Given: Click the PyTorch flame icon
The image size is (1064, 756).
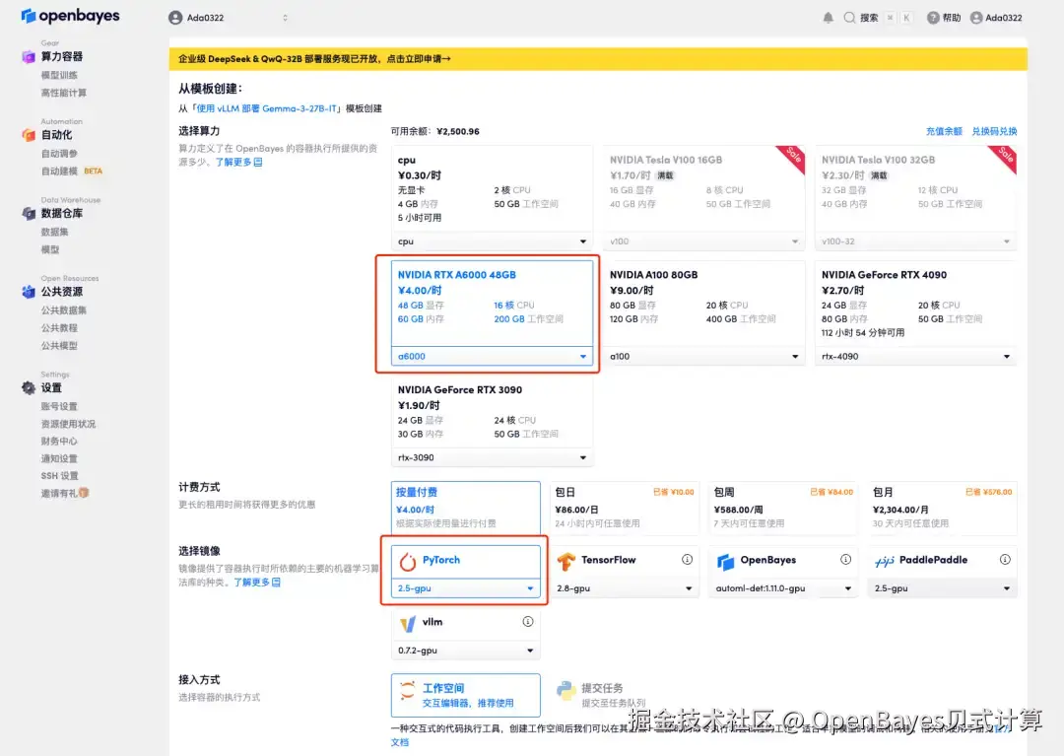Looking at the screenshot, I should 407,561.
